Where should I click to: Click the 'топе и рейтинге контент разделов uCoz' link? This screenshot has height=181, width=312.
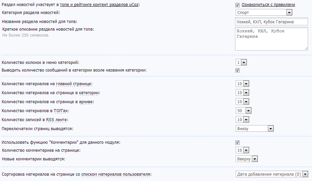[99, 5]
